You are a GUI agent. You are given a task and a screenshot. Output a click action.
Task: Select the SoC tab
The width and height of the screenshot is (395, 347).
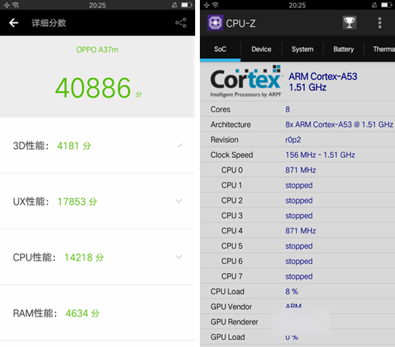pyautogui.click(x=220, y=49)
